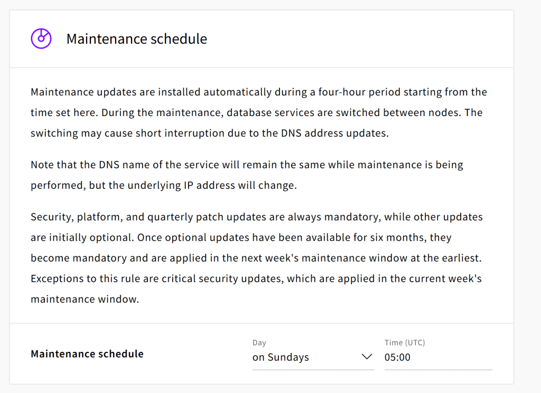Click the Time (UTC) field label
This screenshot has height=393, width=541.
tap(405, 343)
